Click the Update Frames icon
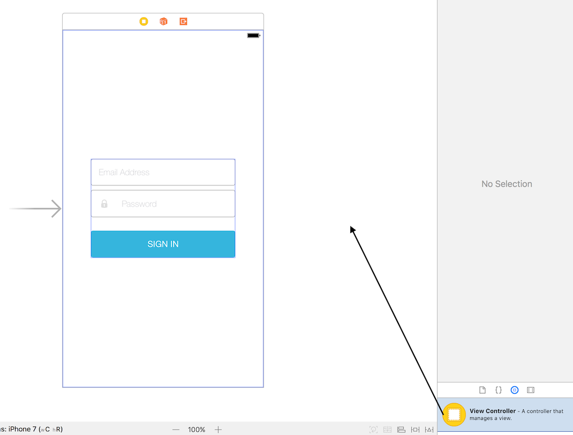The height and width of the screenshot is (435, 573). point(373,430)
